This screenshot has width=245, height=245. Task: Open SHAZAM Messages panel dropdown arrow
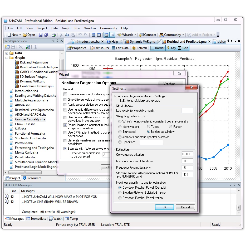(230, 185)
